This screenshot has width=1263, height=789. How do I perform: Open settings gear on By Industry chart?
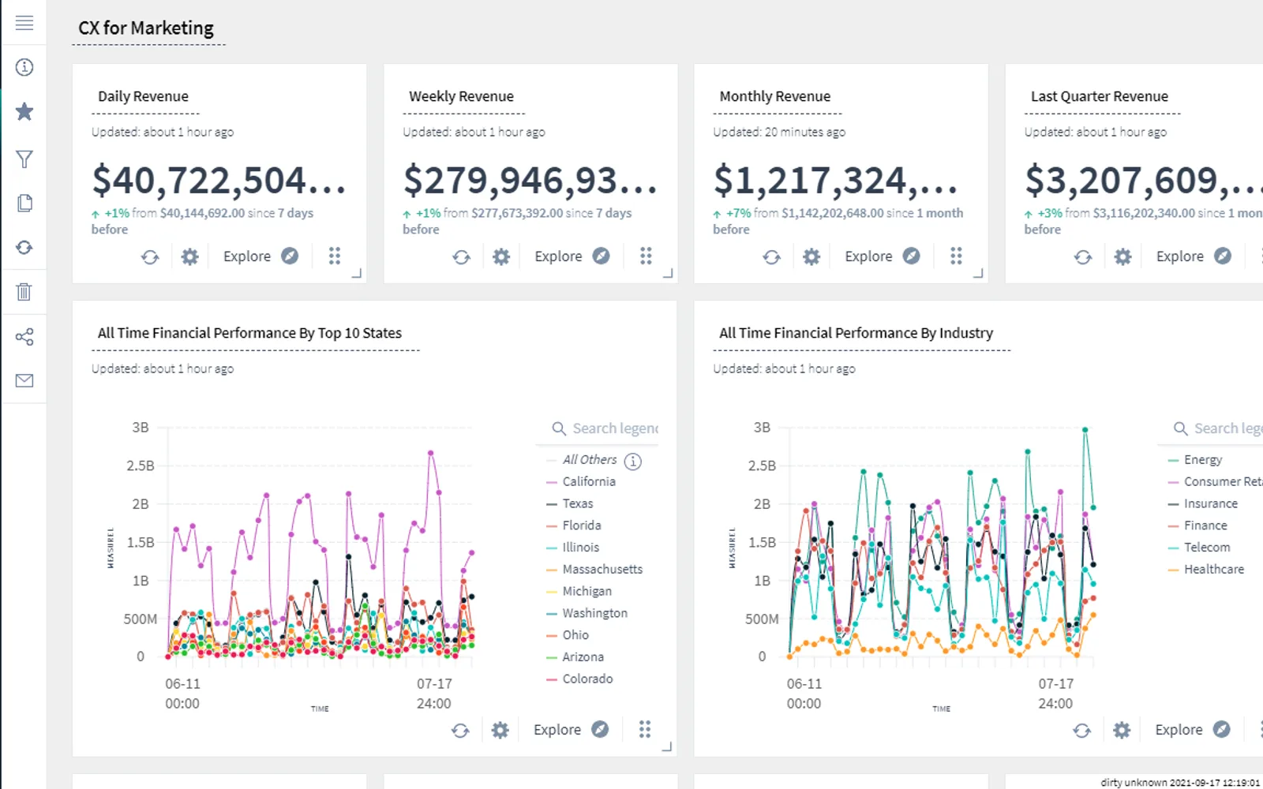pos(1122,730)
